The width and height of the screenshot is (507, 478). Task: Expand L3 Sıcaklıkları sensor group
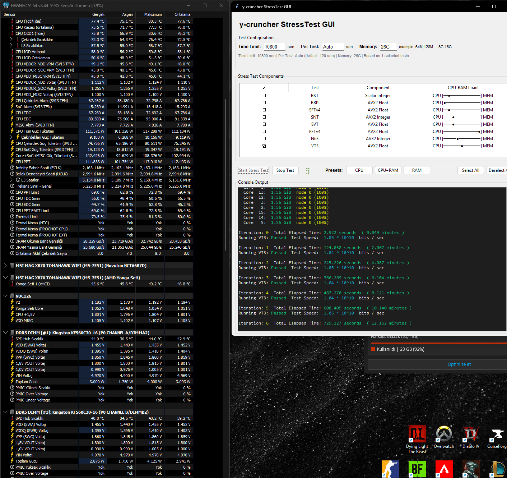point(11,46)
